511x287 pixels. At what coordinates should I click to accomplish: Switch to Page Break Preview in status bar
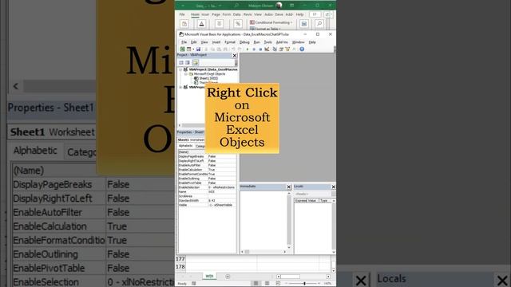click(x=278, y=284)
